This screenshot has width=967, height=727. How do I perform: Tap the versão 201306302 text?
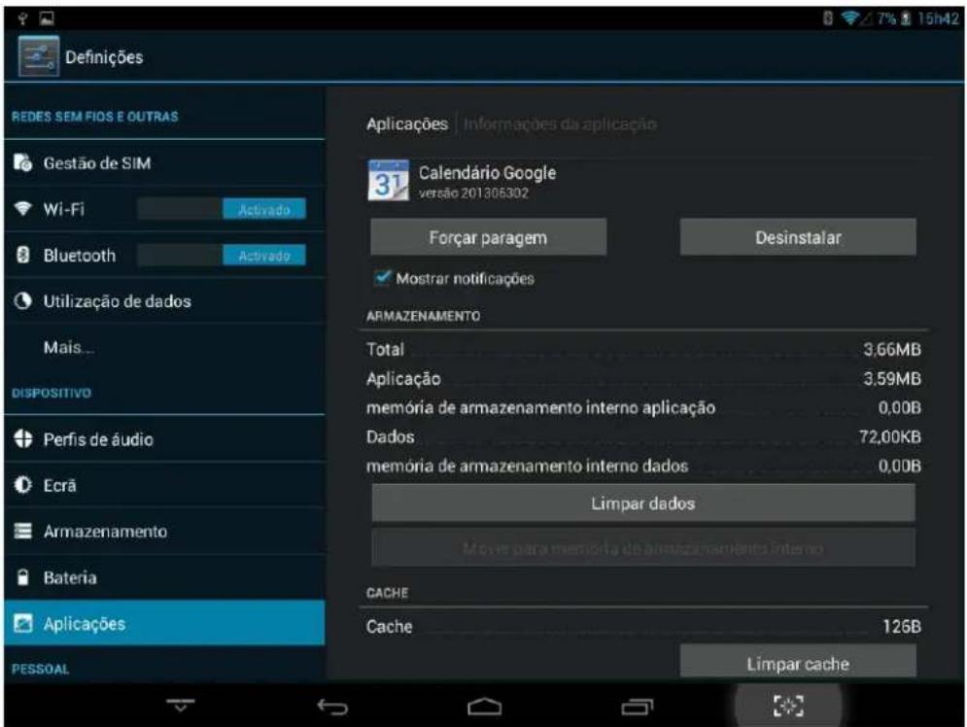[x=473, y=193]
